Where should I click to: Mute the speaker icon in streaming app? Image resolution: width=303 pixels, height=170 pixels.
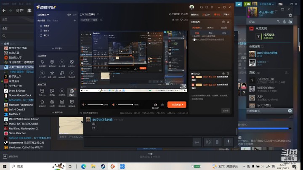[x=114, y=105]
